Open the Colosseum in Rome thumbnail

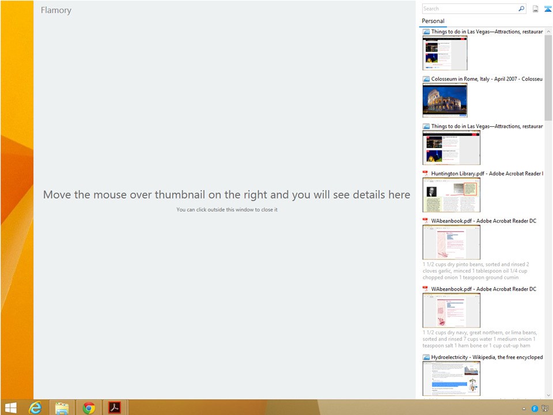tap(445, 100)
